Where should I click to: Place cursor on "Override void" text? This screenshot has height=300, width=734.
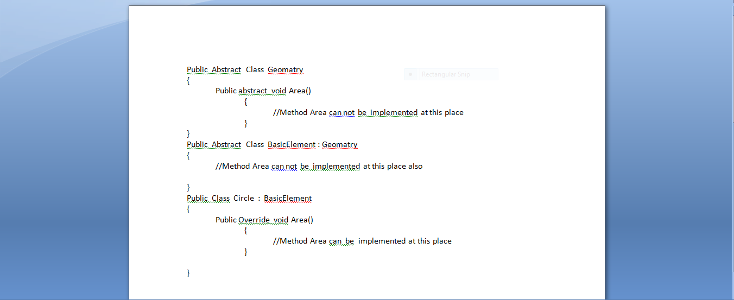pyautogui.click(x=263, y=220)
